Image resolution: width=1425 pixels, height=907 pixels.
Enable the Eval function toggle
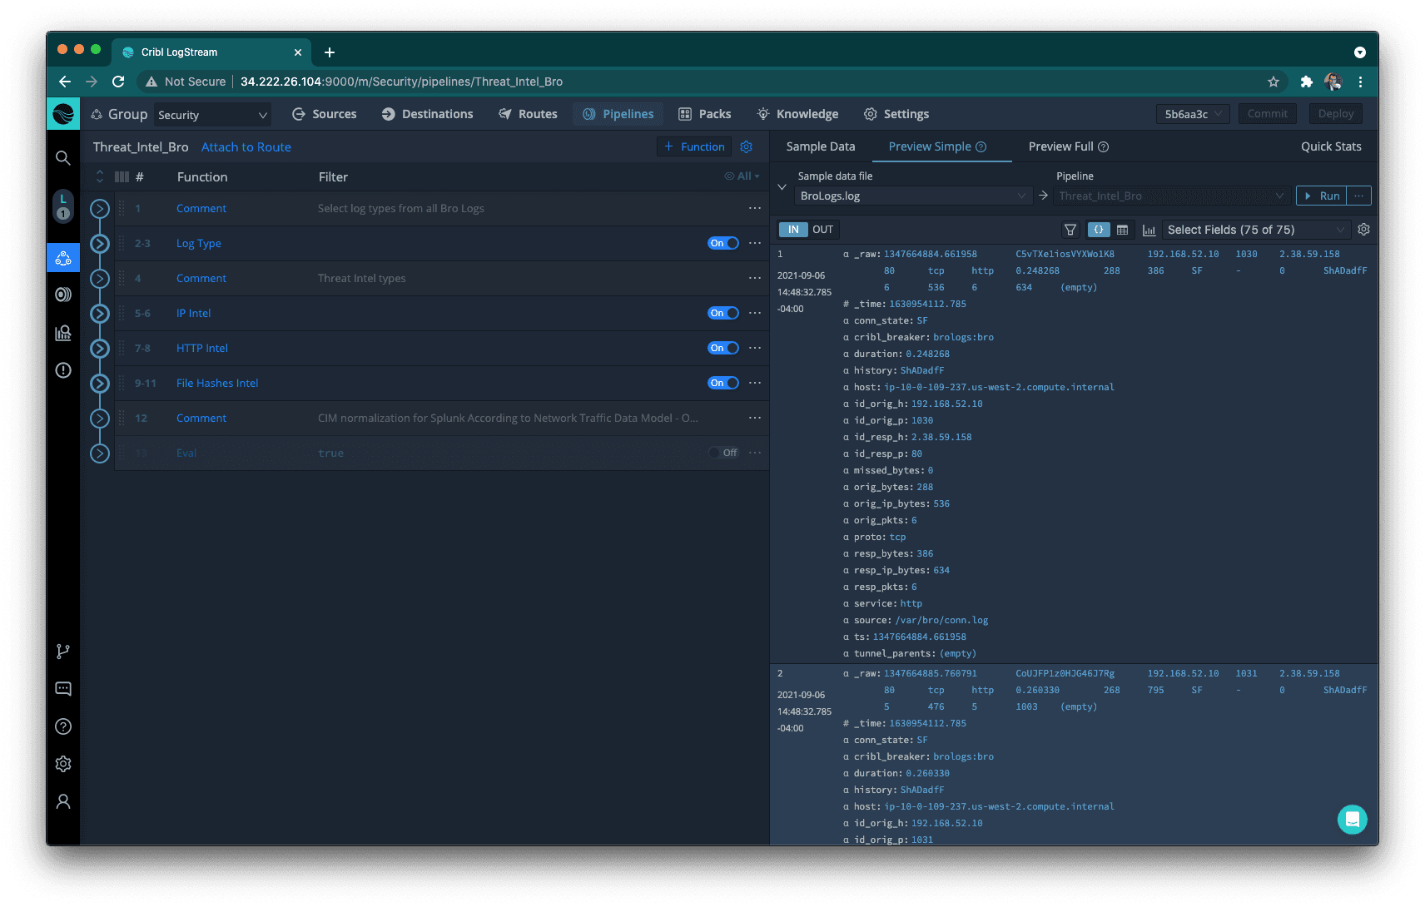pyautogui.click(x=722, y=453)
